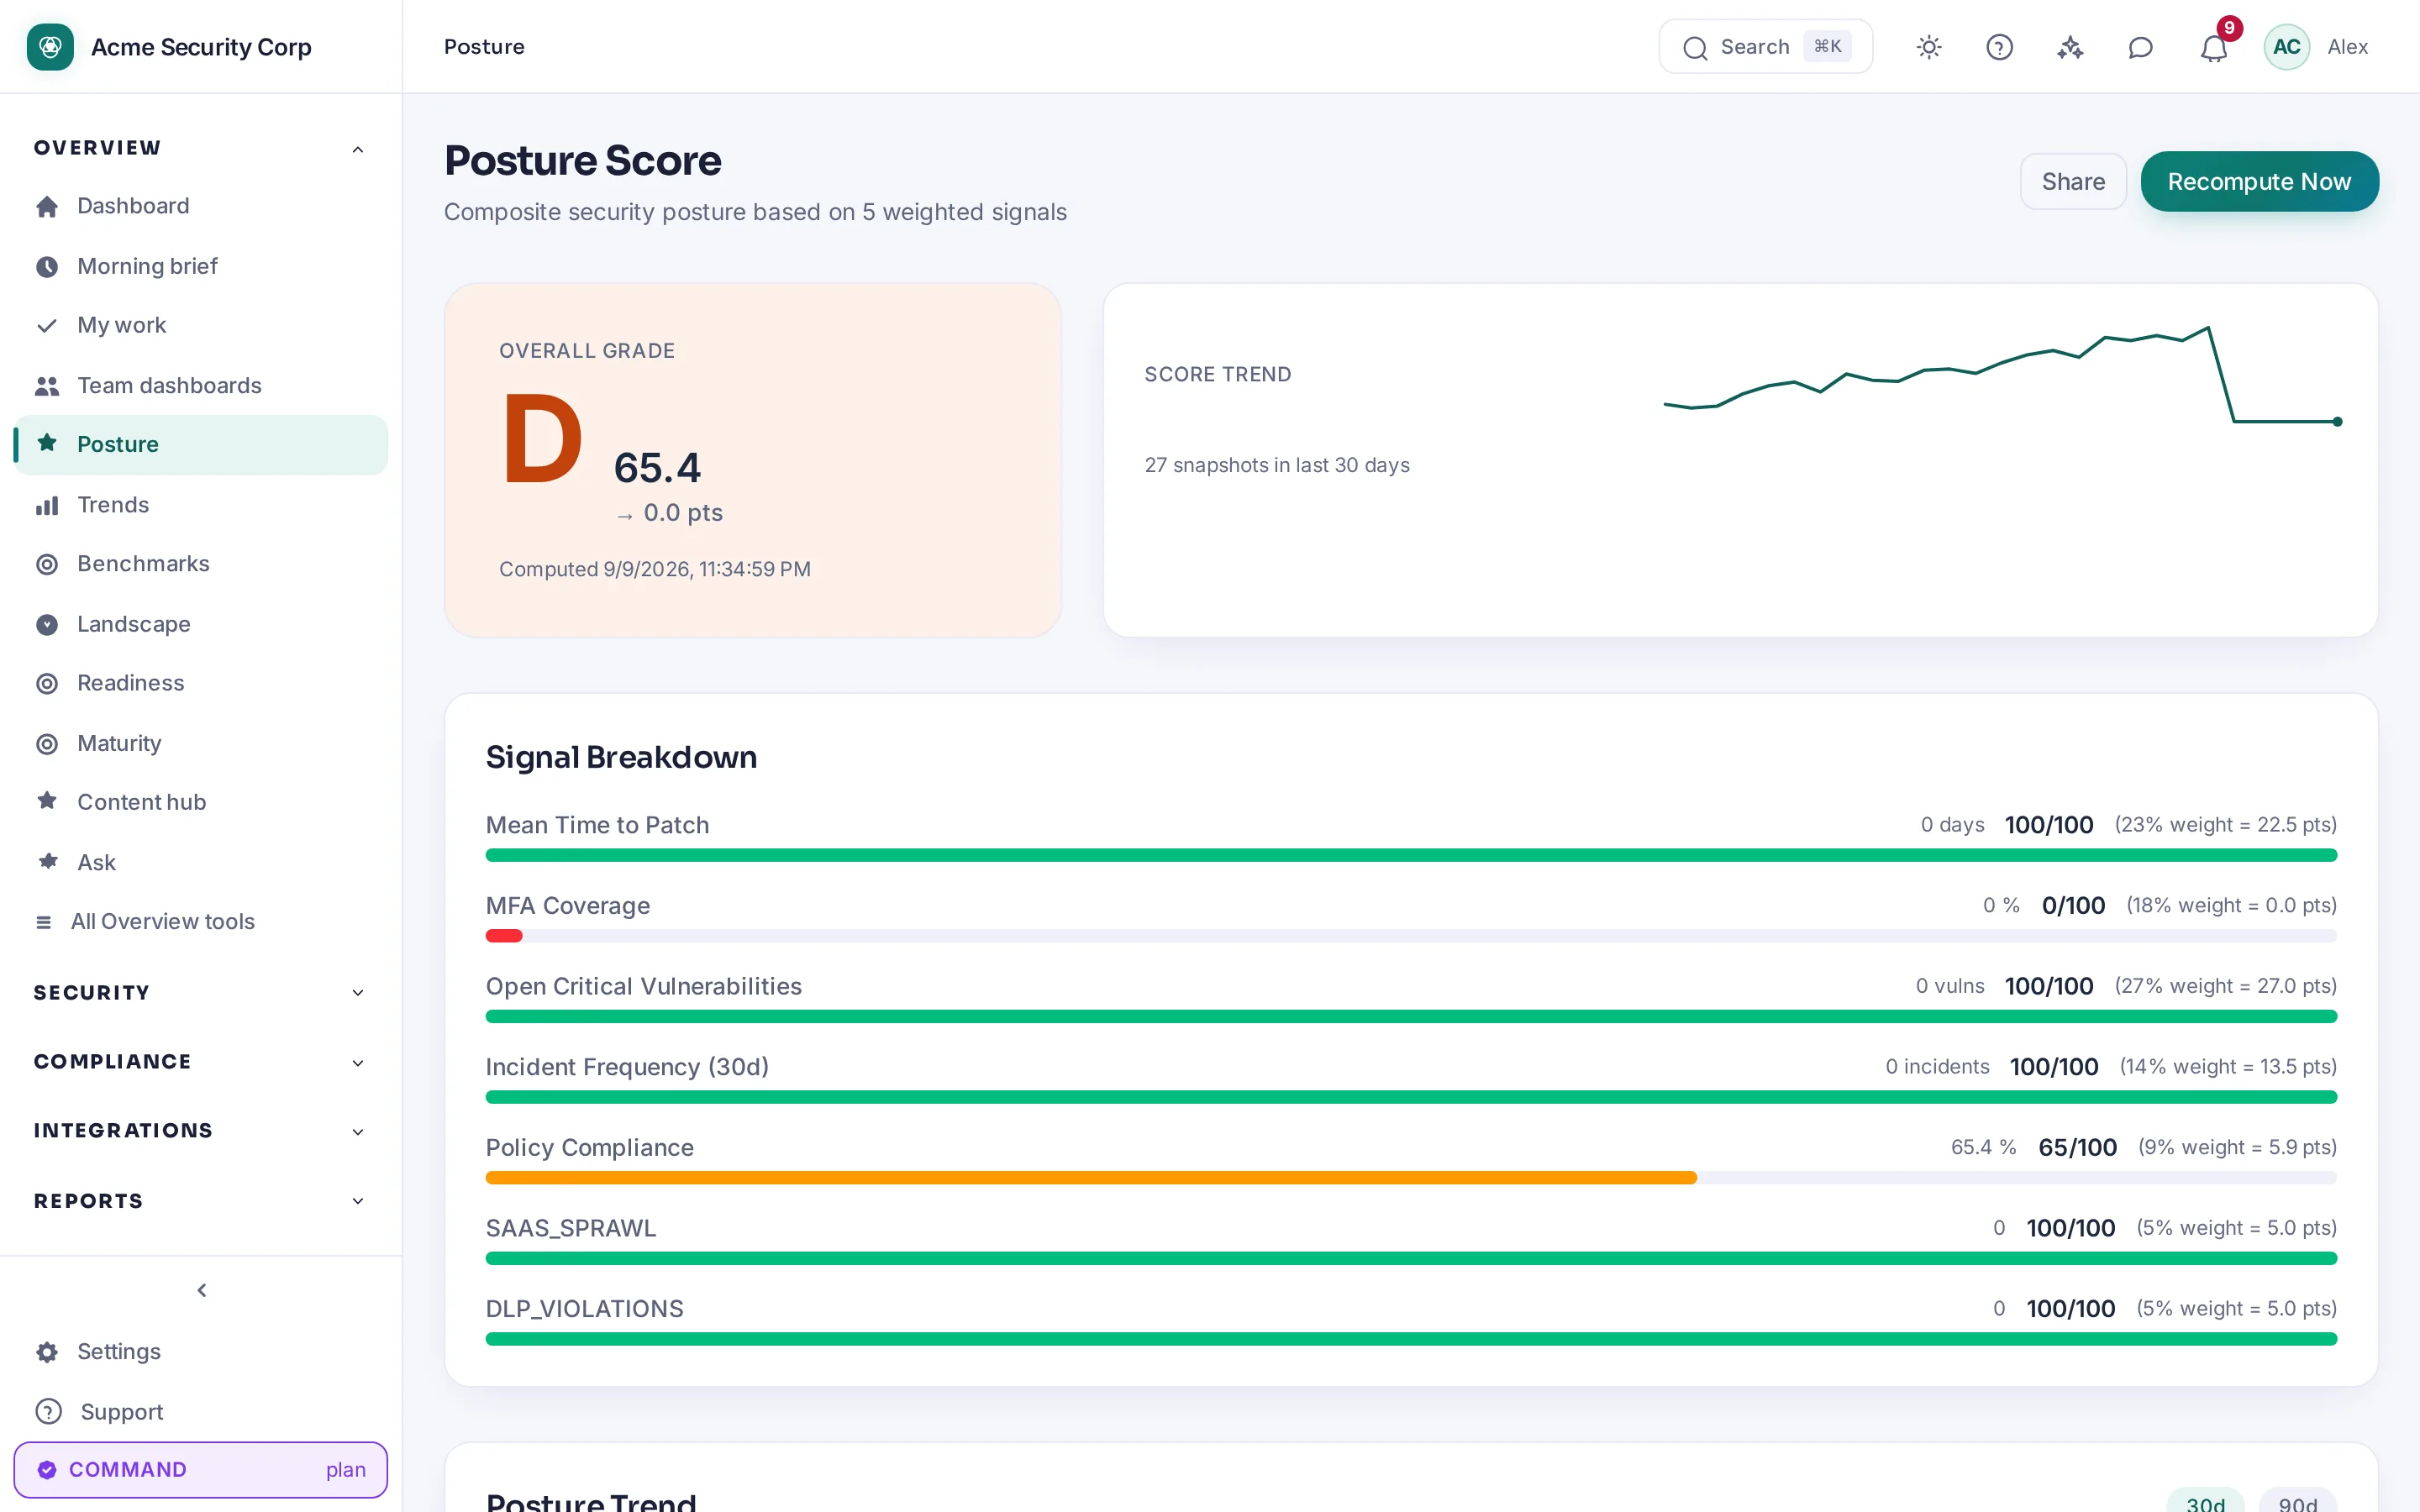Click the MFA Coverage progress bar
The height and width of the screenshot is (1512, 2420).
tap(1411, 936)
